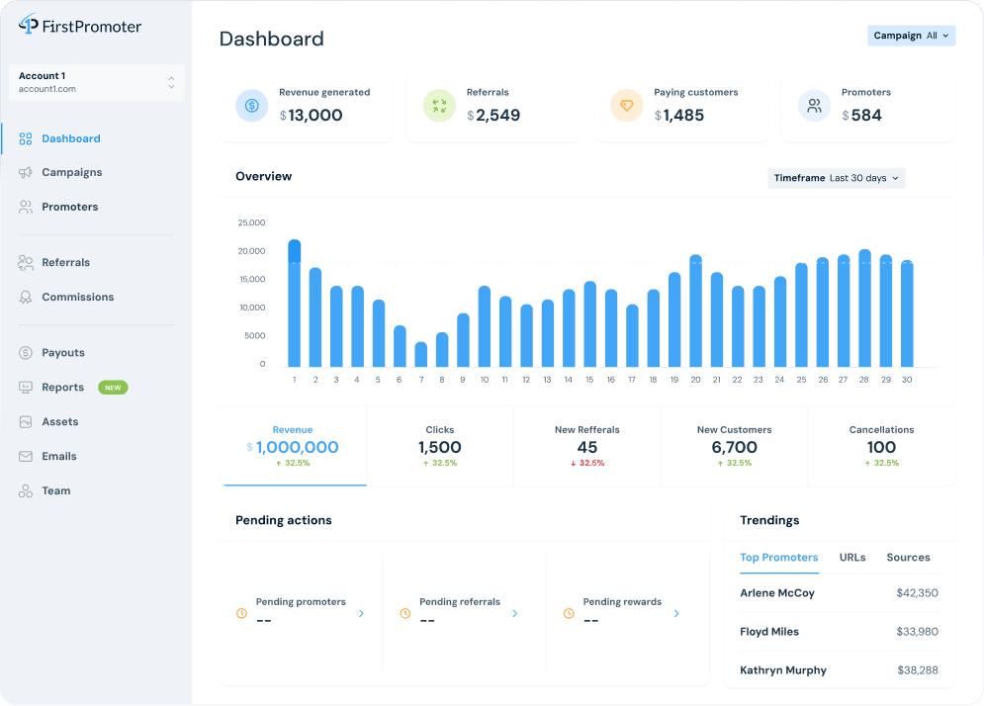The width and height of the screenshot is (984, 706).
Task: Click the Paying customers diamond icon
Action: click(x=626, y=106)
